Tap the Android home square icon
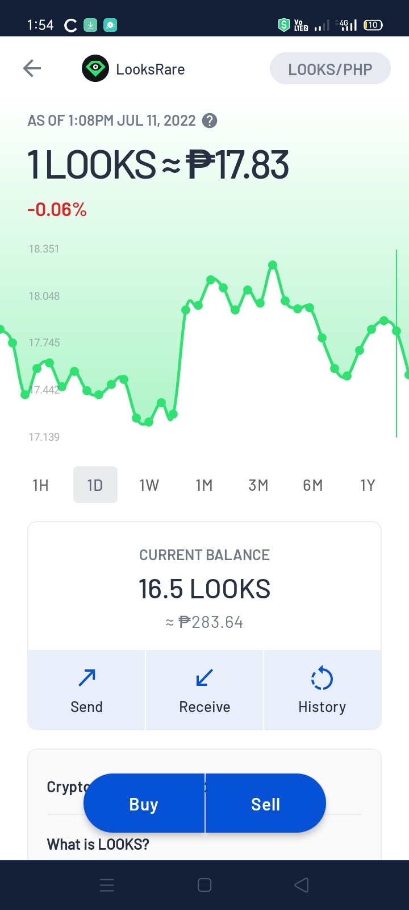Screen dimensions: 409x910 204,885
